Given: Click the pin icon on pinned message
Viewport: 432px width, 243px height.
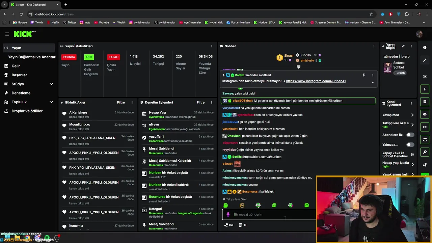Looking at the screenshot, I should [x=363, y=75].
